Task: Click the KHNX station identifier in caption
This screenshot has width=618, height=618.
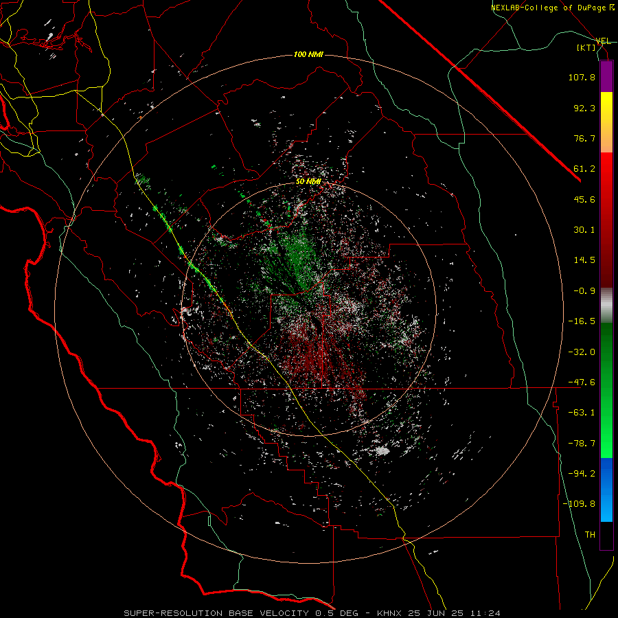Action: (390, 613)
